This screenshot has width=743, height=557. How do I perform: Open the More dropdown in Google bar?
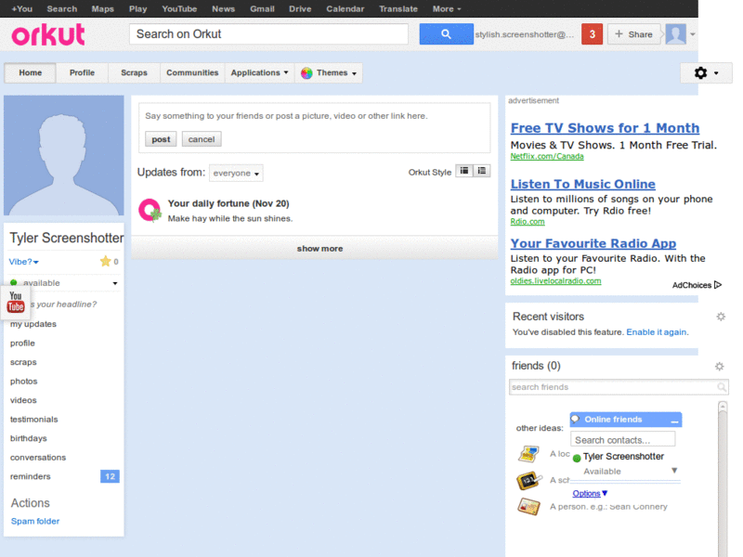[447, 9]
